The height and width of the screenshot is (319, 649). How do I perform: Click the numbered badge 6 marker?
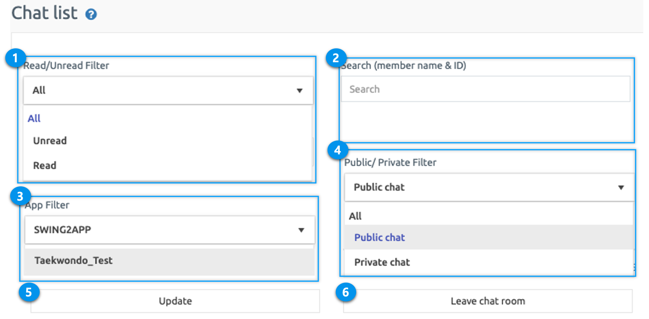pos(346,292)
